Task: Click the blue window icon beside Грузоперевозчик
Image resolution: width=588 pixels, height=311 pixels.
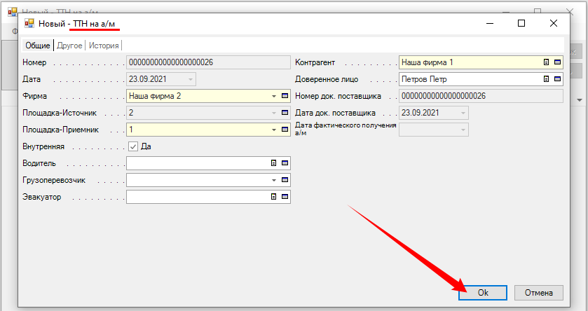Action: [285, 180]
